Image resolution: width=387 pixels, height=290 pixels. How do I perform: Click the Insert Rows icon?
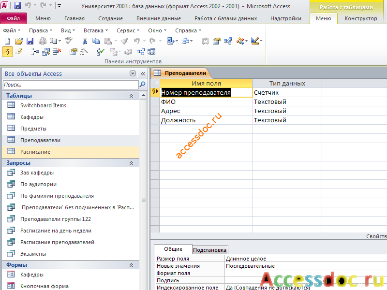(x=34, y=52)
